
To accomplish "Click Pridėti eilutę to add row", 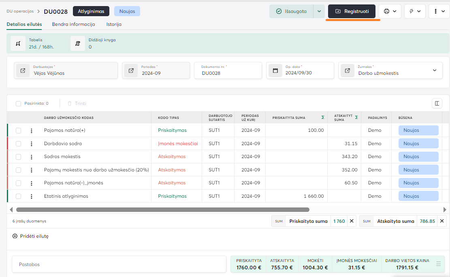I will [31, 236].
